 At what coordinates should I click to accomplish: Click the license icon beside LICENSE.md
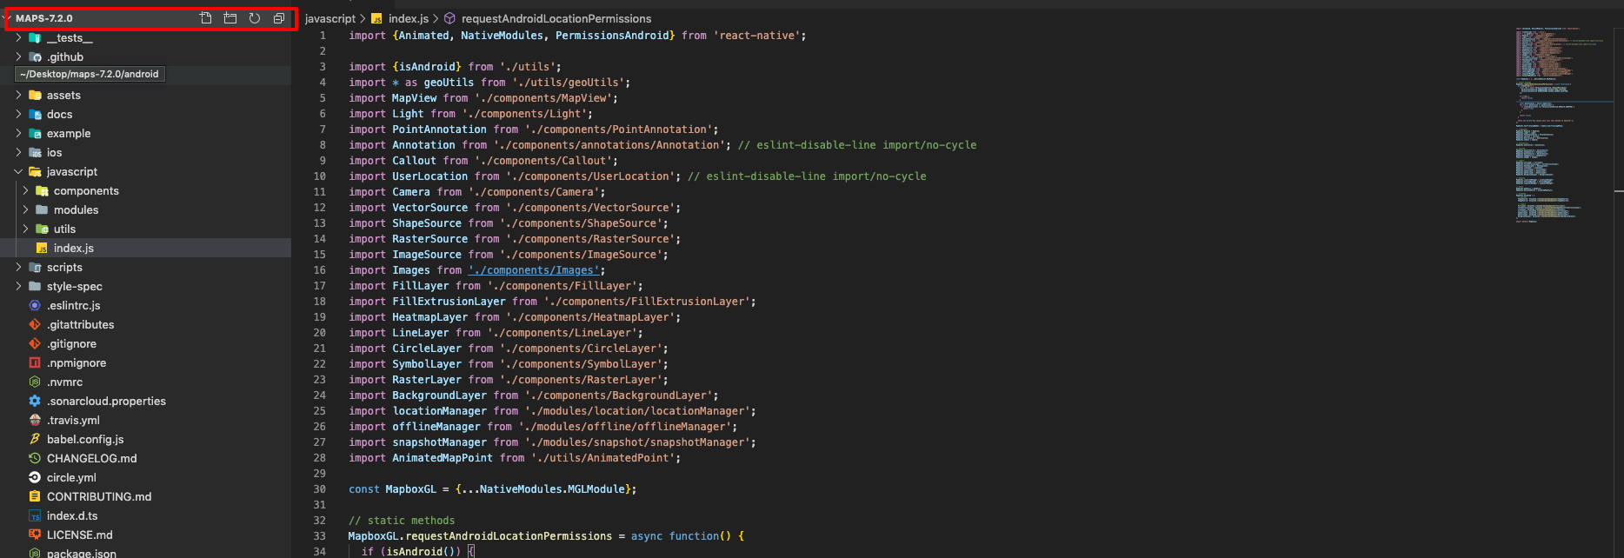(35, 535)
